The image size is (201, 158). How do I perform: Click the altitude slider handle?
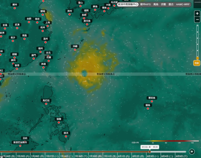tap(198, 58)
